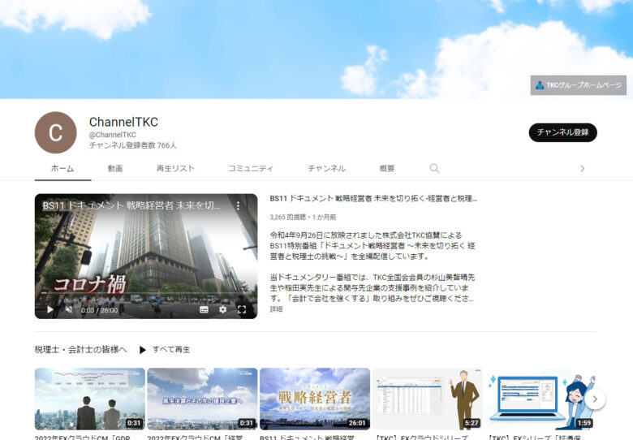Screen dimensions: 633x440
Task: Toggle subtitles on the featured video player
Action: pyautogui.click(x=204, y=309)
